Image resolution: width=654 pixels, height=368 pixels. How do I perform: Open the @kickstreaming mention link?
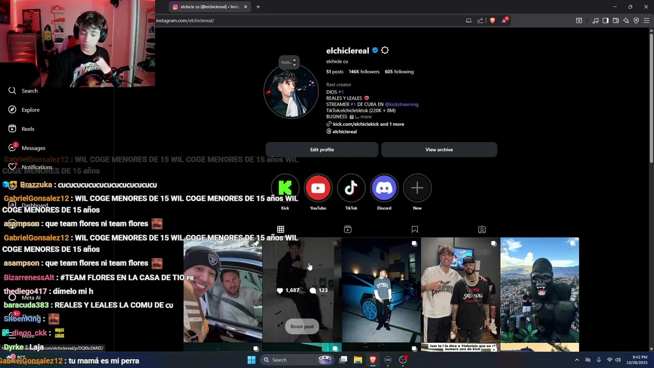tap(402, 104)
